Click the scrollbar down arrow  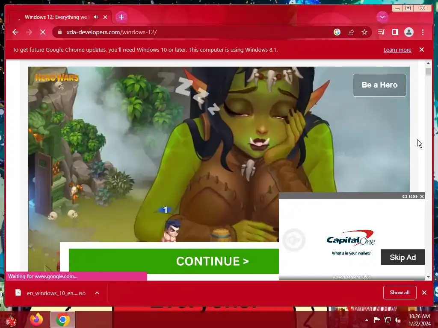click(428, 277)
